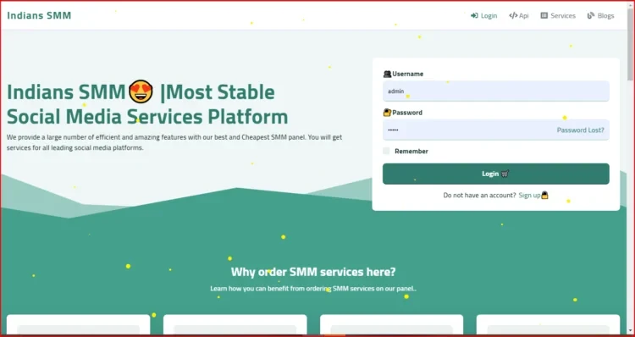
Task: Click the first feature card below the heading
Action: click(x=78, y=325)
